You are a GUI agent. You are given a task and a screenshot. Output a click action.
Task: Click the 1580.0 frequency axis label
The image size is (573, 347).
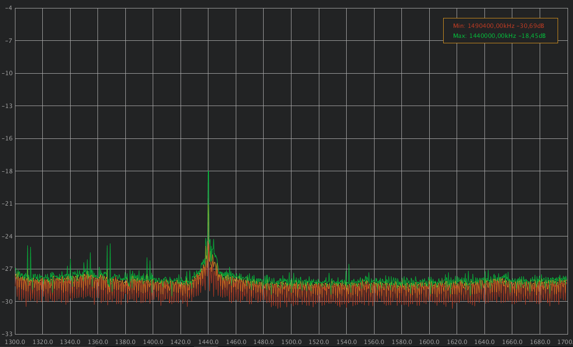(x=401, y=342)
